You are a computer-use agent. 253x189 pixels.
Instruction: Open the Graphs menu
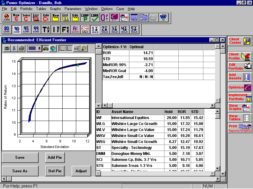click(55, 9)
